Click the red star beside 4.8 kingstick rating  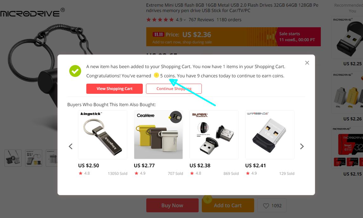tap(81, 173)
